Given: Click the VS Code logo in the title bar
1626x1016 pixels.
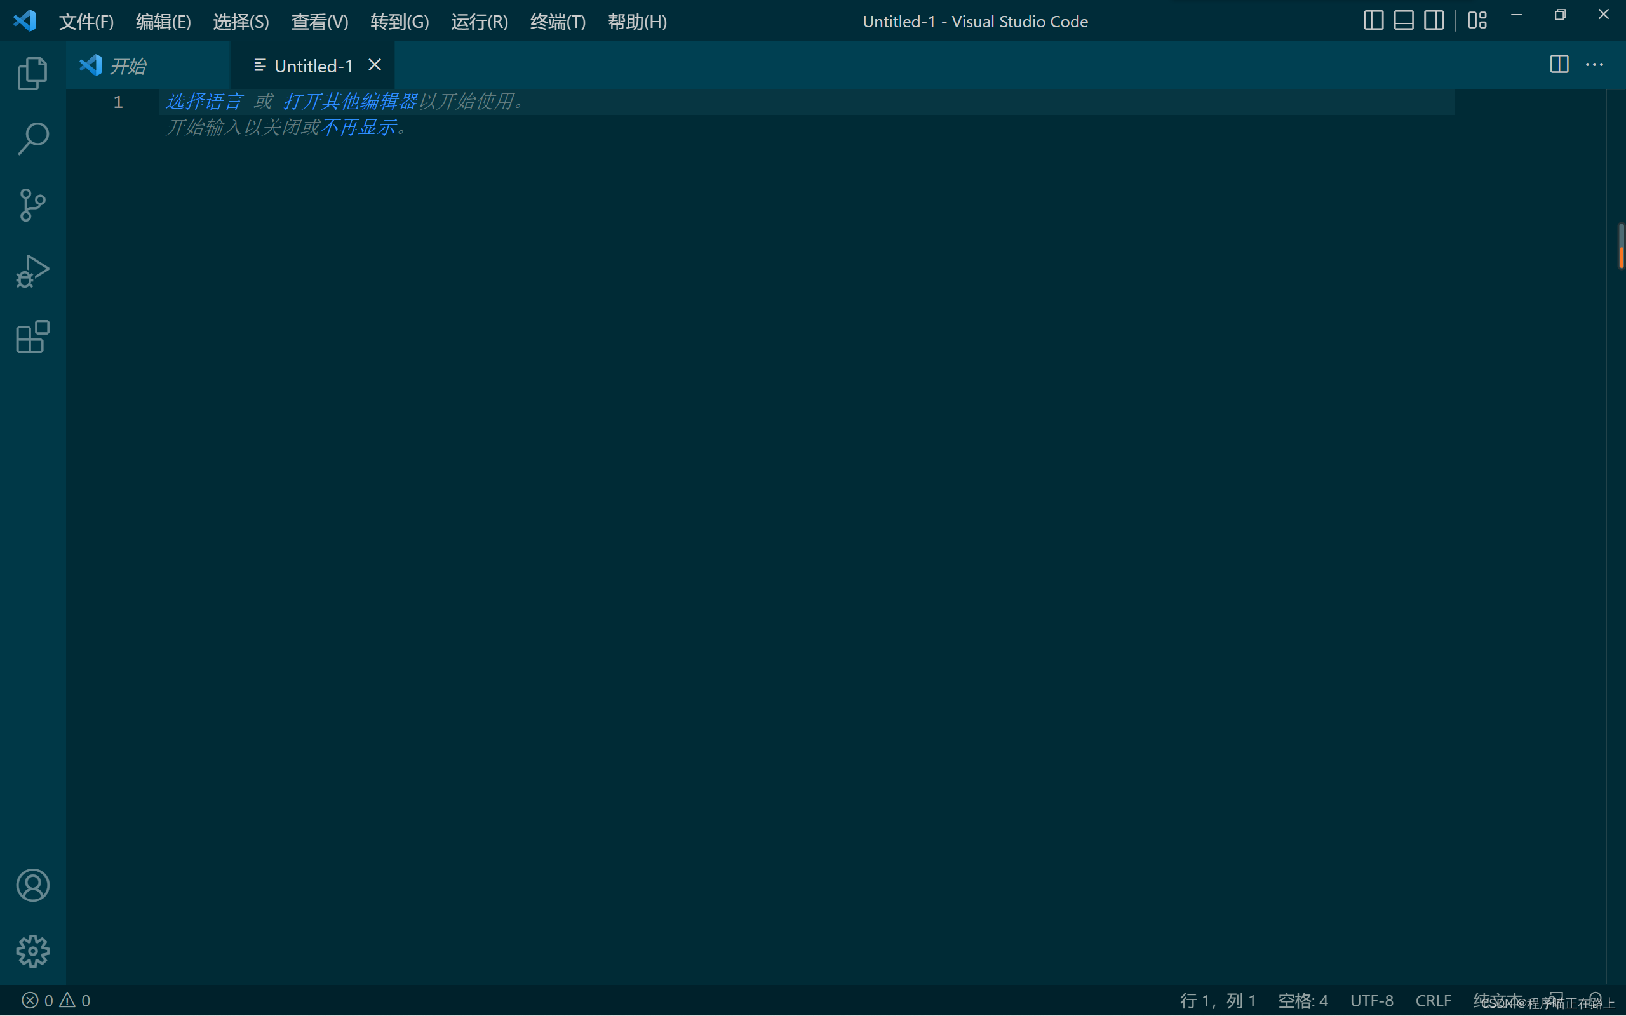Looking at the screenshot, I should 24,21.
